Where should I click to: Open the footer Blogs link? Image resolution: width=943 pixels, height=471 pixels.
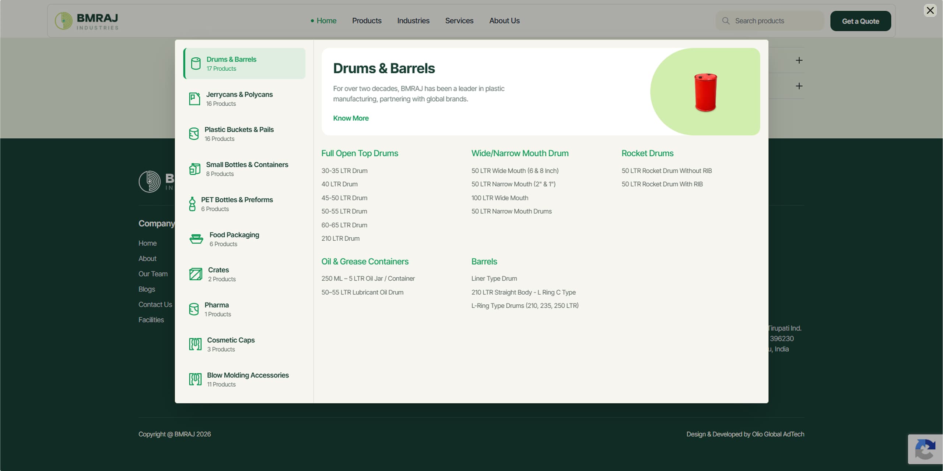pos(147,289)
